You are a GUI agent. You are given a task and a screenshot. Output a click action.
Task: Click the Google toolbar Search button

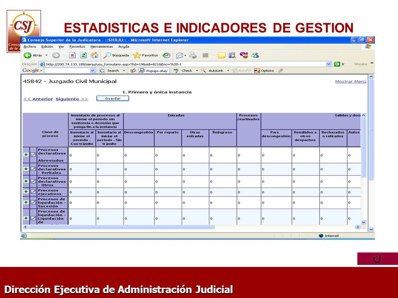[110, 71]
